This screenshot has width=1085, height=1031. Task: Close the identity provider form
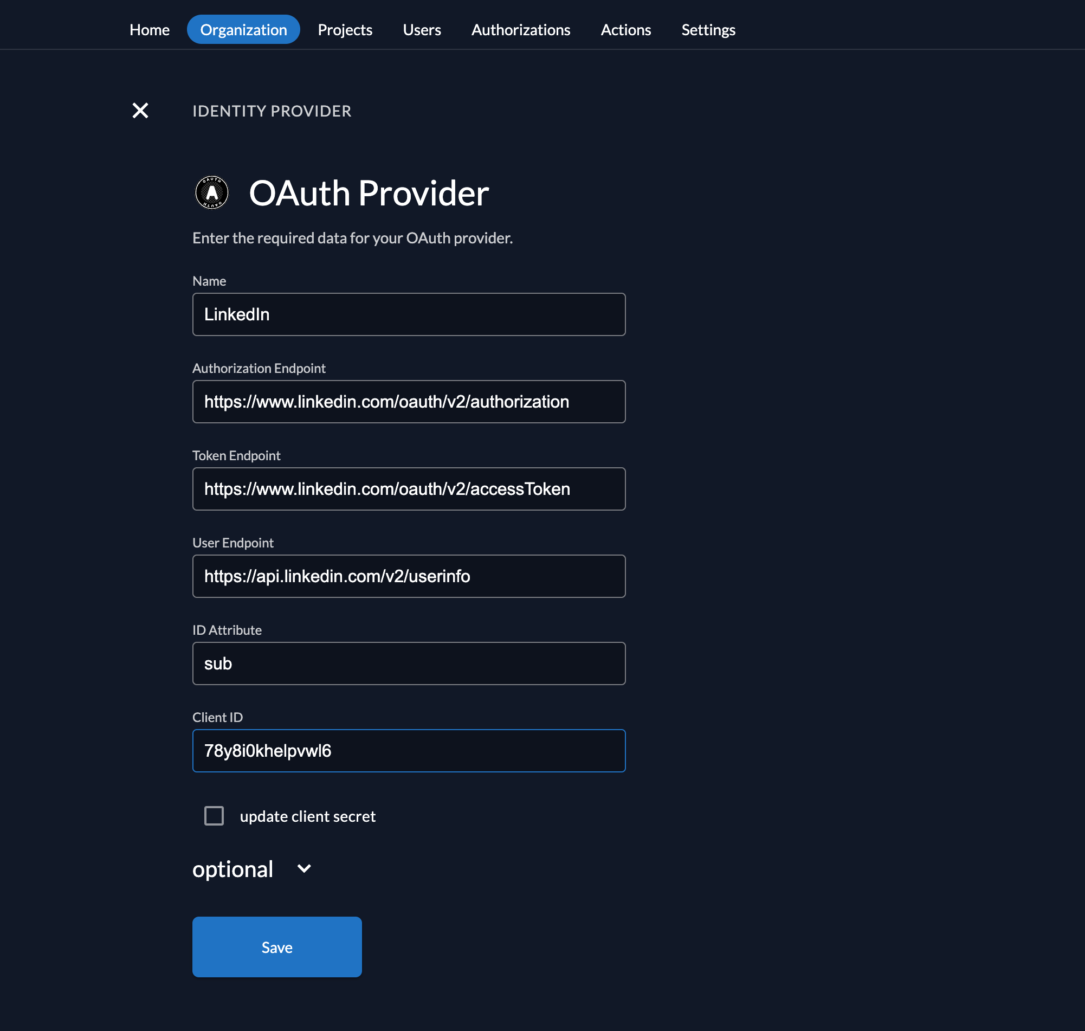point(140,111)
